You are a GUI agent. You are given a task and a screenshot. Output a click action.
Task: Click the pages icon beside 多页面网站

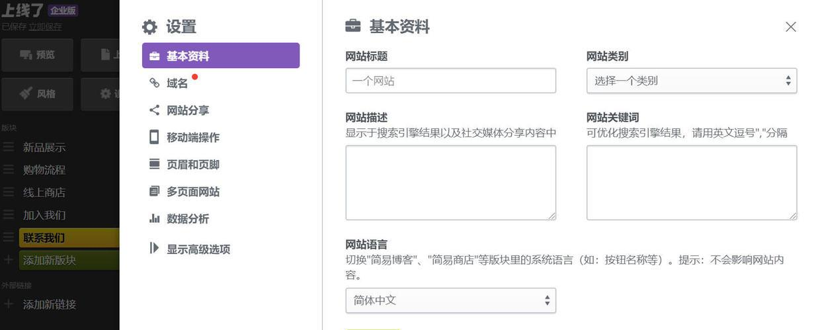[154, 191]
